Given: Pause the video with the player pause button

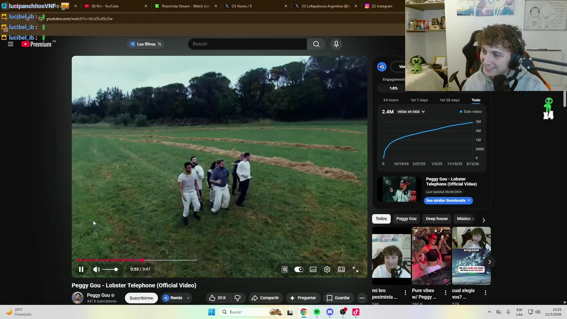Looking at the screenshot, I should point(81,269).
